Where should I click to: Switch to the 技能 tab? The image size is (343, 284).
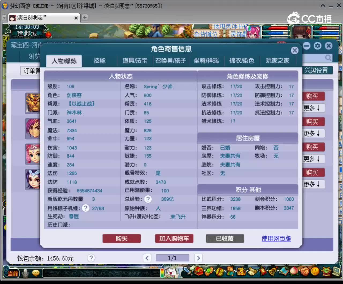click(x=99, y=61)
